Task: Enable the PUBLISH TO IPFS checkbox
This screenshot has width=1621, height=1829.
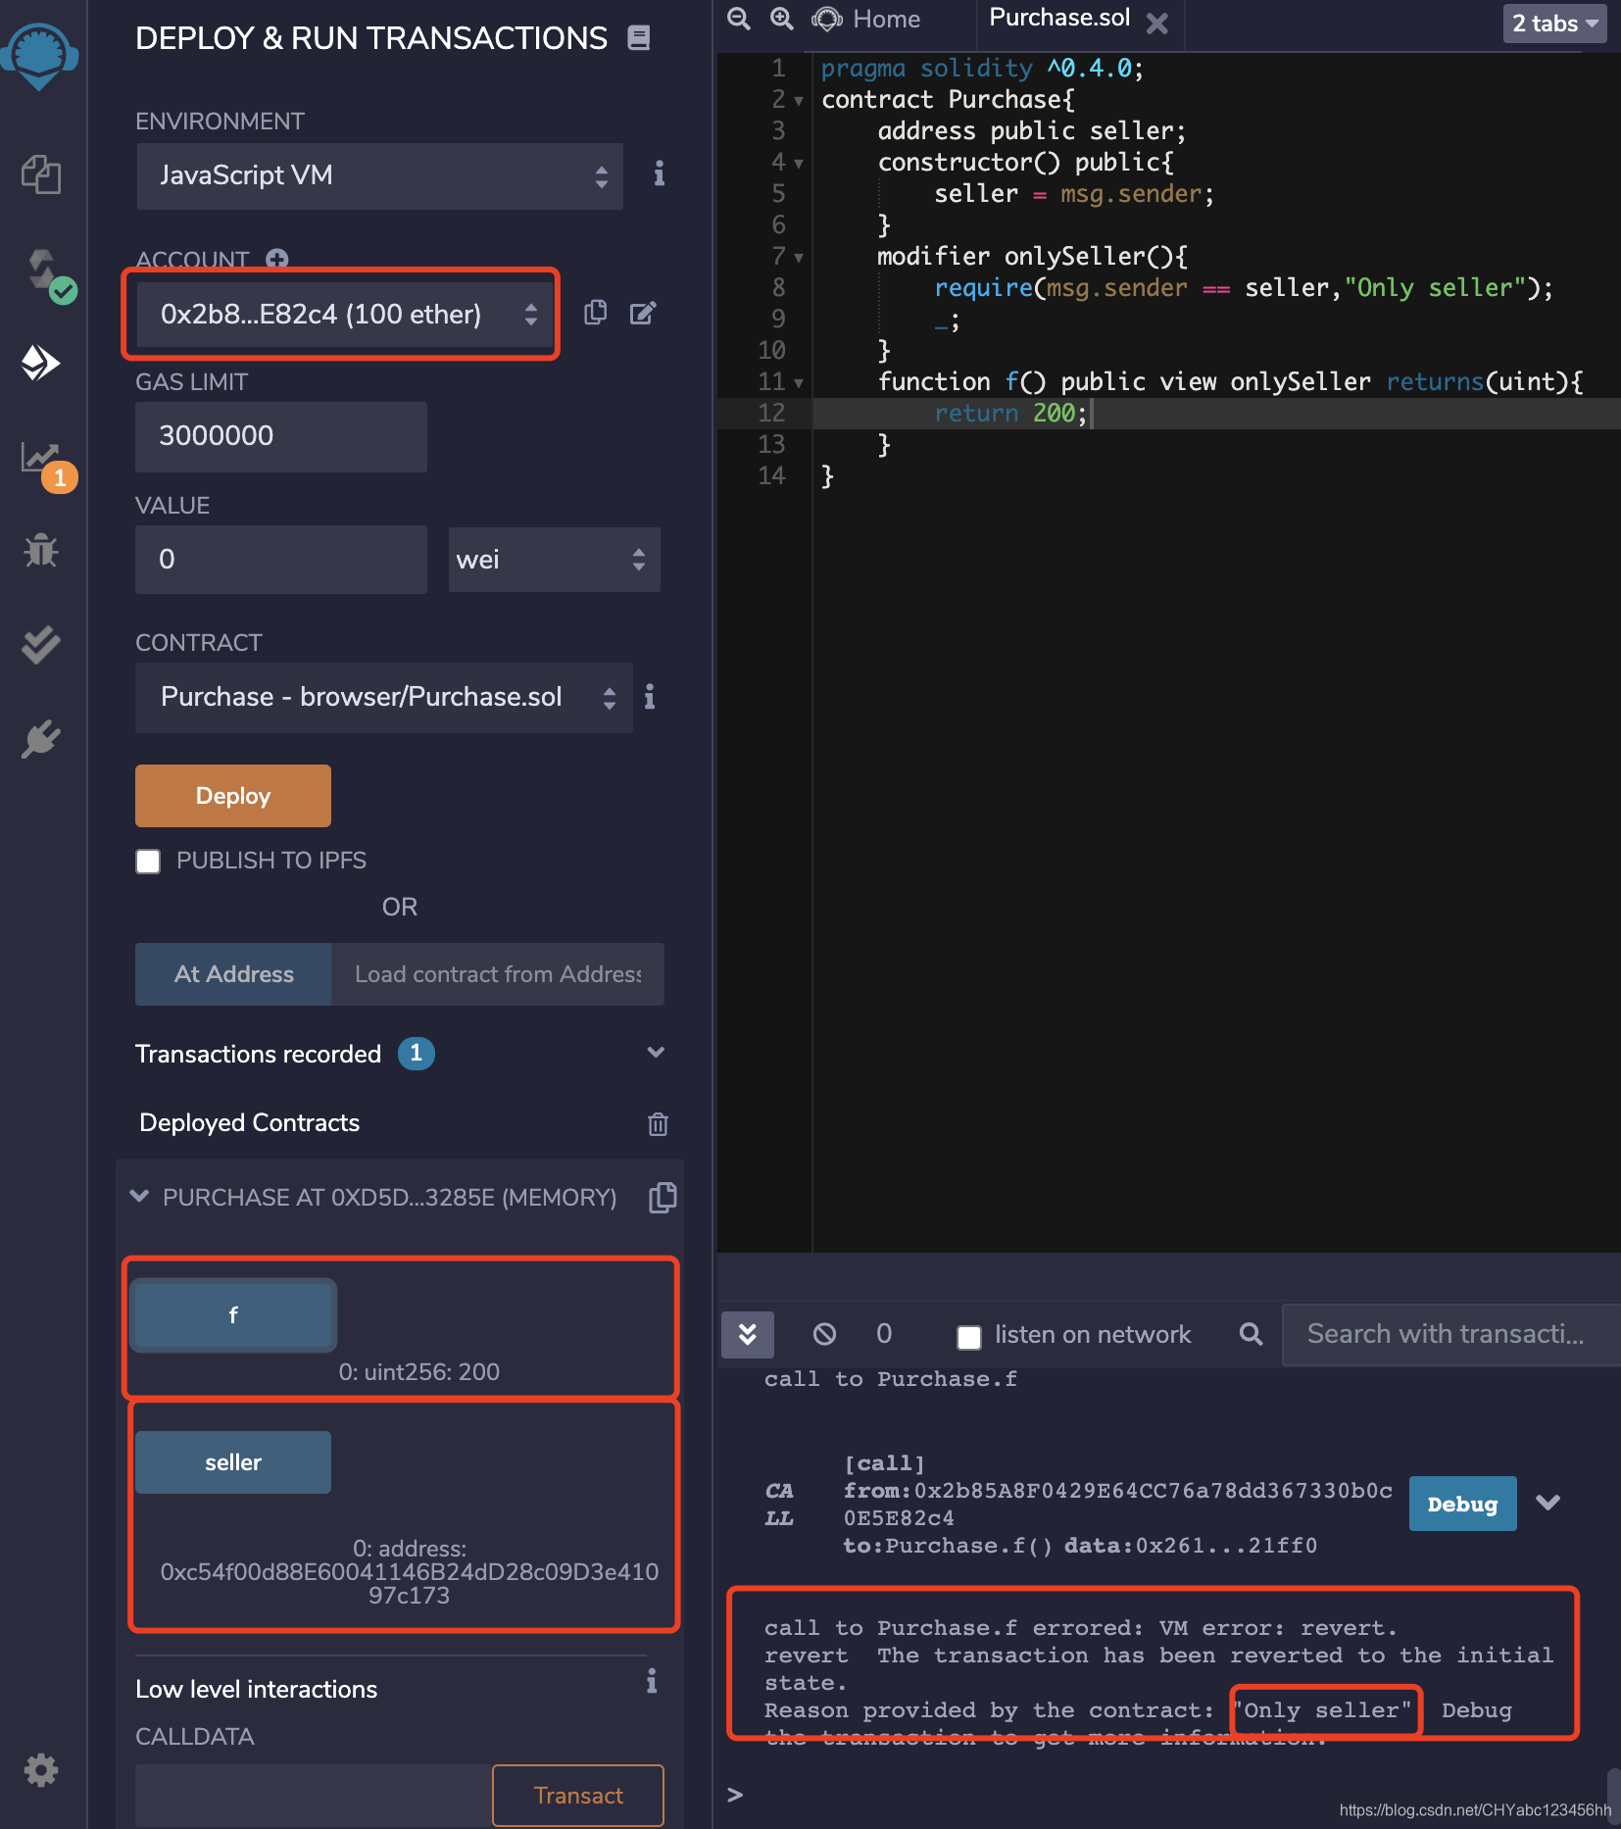Action: point(148,861)
